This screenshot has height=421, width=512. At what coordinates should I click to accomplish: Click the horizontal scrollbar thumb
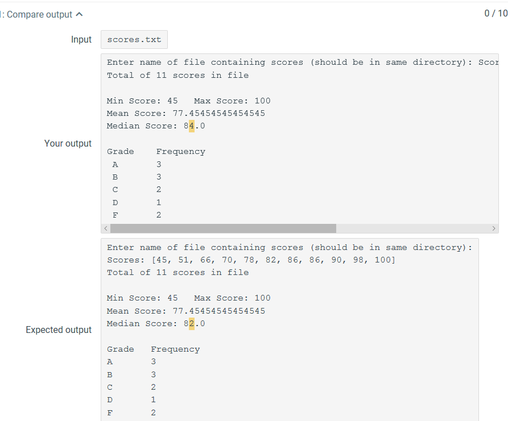tap(224, 228)
